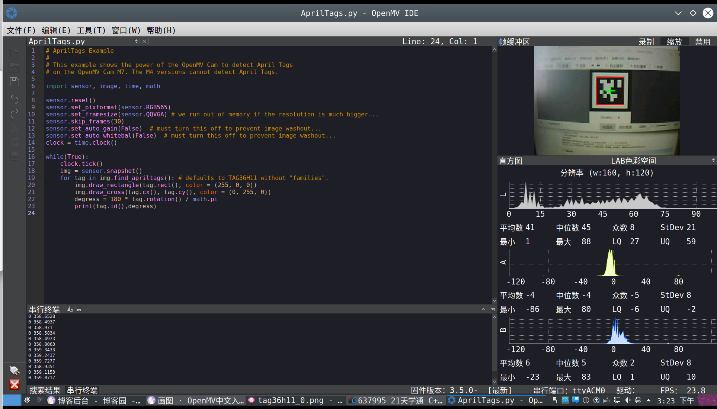
Task: Create a new file with the page icon
Action: click(15, 54)
